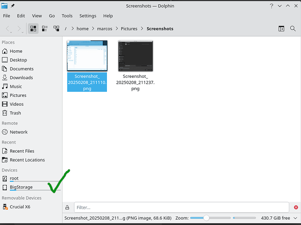Open the Settings menu
This screenshot has width=301, height=225.
88,16
